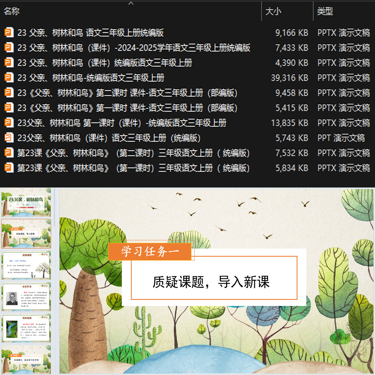Select the 质疑课题，导入新课 slide thumbnail

click(x=26, y=234)
